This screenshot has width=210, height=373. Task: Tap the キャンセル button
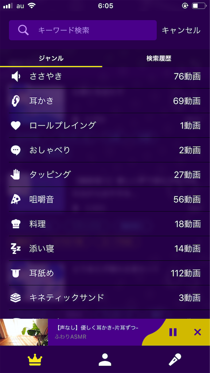coord(181,30)
